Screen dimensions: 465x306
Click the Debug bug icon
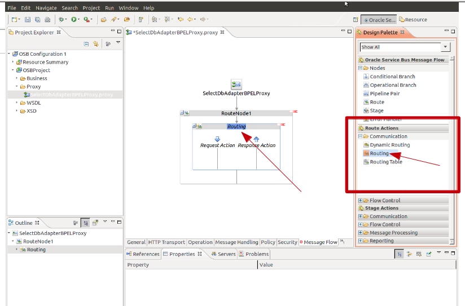pos(61,20)
